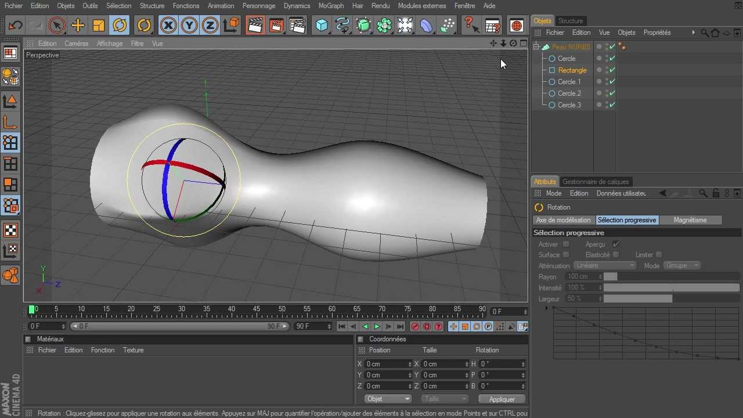The width and height of the screenshot is (743, 418).
Task: Click frame 45 on the timeline ruler
Action: point(257,309)
